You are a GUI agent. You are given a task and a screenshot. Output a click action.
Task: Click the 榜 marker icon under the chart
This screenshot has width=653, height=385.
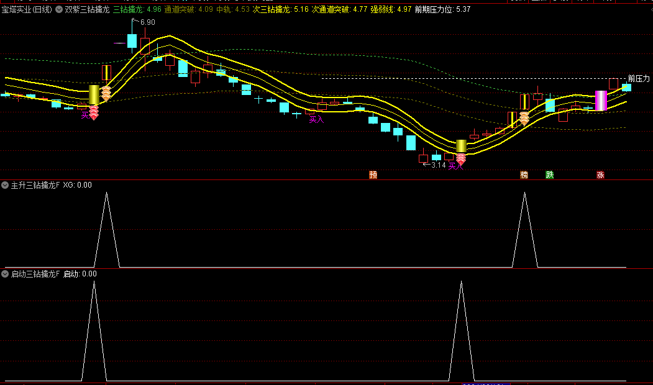[x=524, y=175]
